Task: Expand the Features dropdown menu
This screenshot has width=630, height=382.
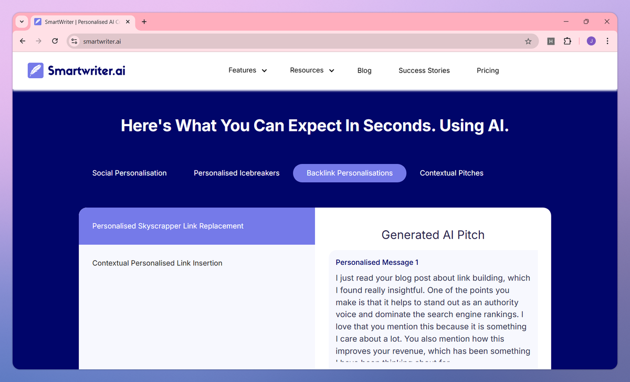Action: point(247,70)
